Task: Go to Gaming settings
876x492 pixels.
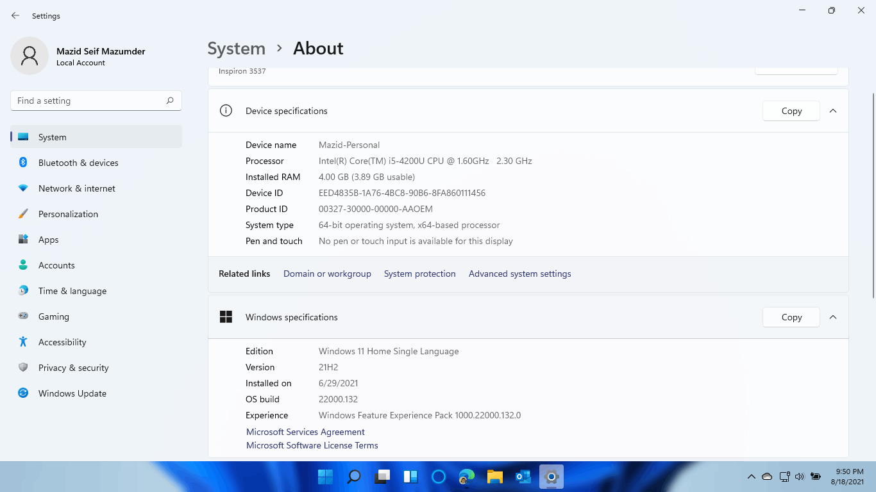Action: (96, 316)
